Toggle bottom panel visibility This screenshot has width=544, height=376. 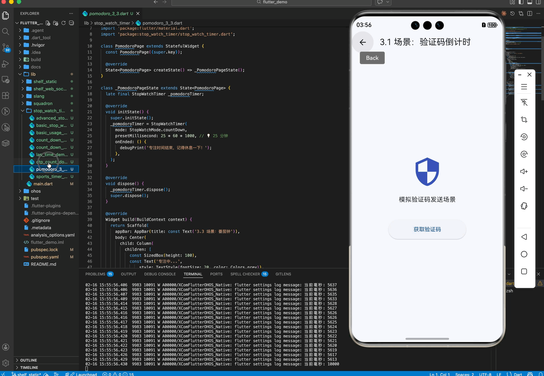point(530,2)
